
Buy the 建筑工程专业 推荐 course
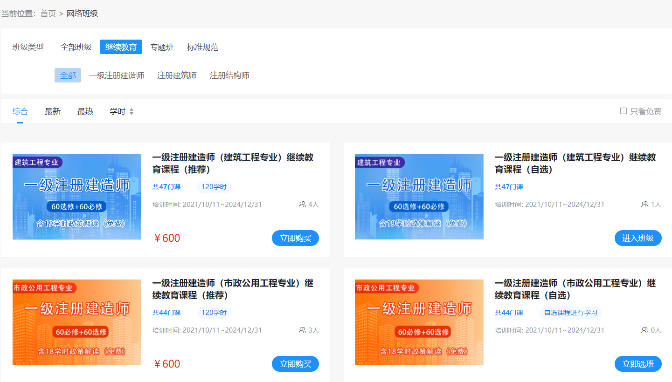pos(295,238)
